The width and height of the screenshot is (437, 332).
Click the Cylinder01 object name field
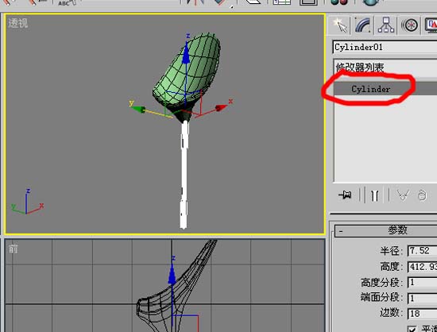[385, 47]
